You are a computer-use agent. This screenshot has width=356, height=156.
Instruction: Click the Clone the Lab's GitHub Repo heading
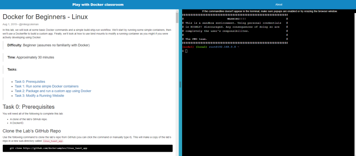click(x=32, y=131)
